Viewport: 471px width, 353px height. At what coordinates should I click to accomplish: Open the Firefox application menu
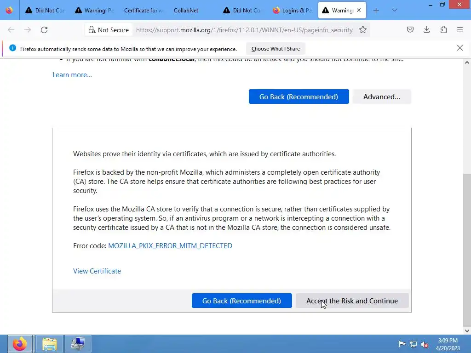[460, 30]
